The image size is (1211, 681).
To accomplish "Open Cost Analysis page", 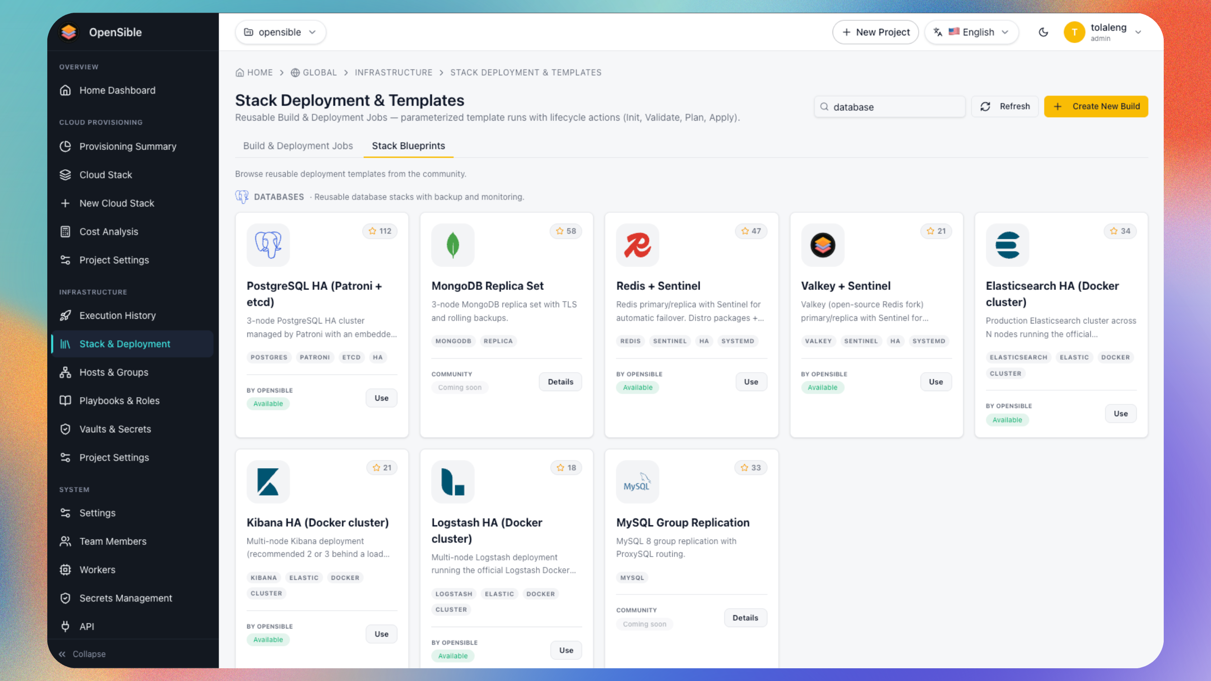I will click(x=132, y=232).
